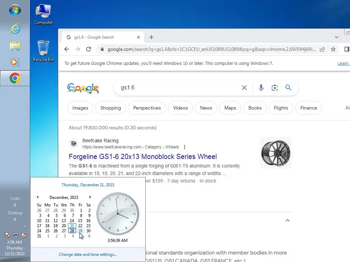Image resolution: width=350 pixels, height=262 pixels.
Task: Filter results by Maps
Action: pos(230,108)
